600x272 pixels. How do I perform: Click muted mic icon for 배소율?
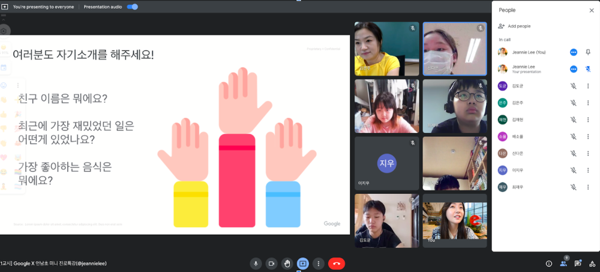573,136
